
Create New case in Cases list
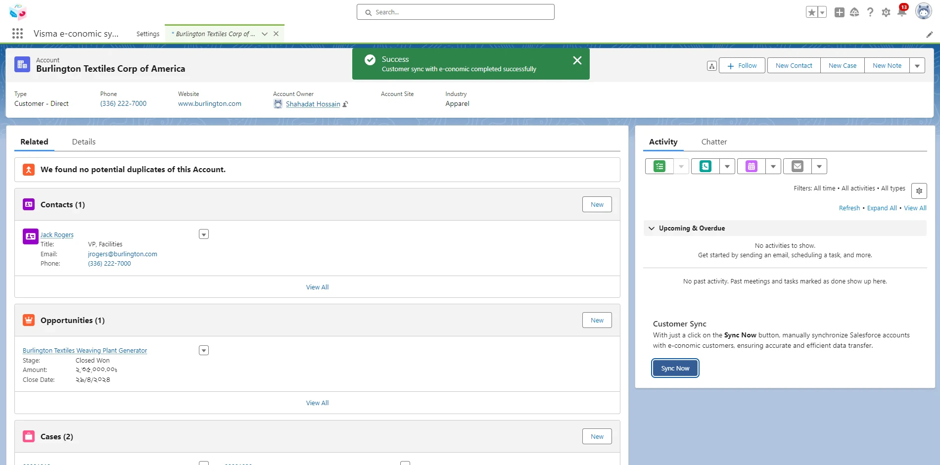tap(597, 436)
